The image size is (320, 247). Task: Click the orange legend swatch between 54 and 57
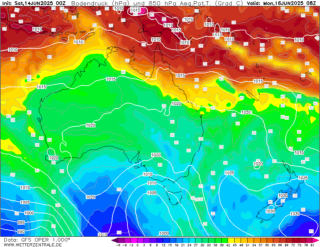coord(257,240)
